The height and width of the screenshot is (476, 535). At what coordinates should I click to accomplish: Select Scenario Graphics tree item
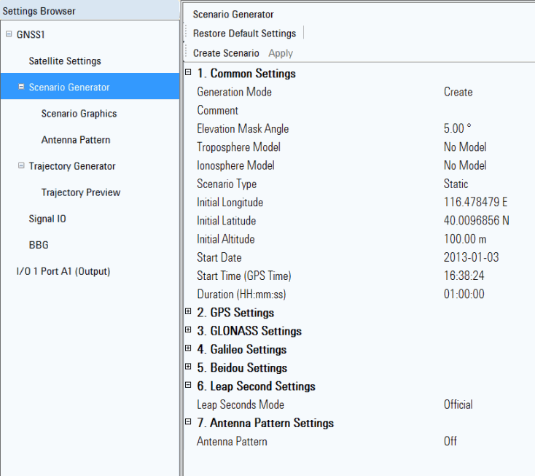pyautogui.click(x=79, y=114)
